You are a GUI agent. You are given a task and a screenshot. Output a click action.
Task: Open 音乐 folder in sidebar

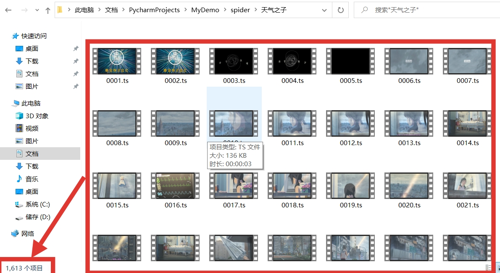click(32, 179)
